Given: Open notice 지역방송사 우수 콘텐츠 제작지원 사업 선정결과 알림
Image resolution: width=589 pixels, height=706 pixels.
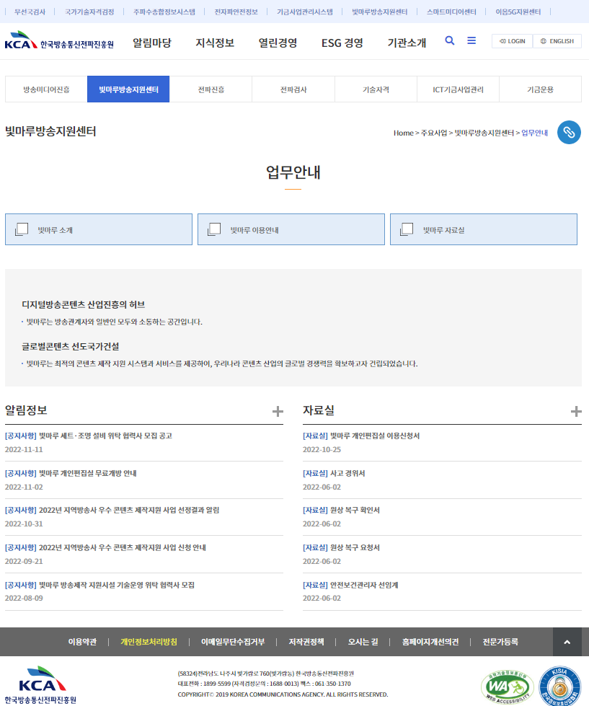Looking at the screenshot, I should (129, 510).
